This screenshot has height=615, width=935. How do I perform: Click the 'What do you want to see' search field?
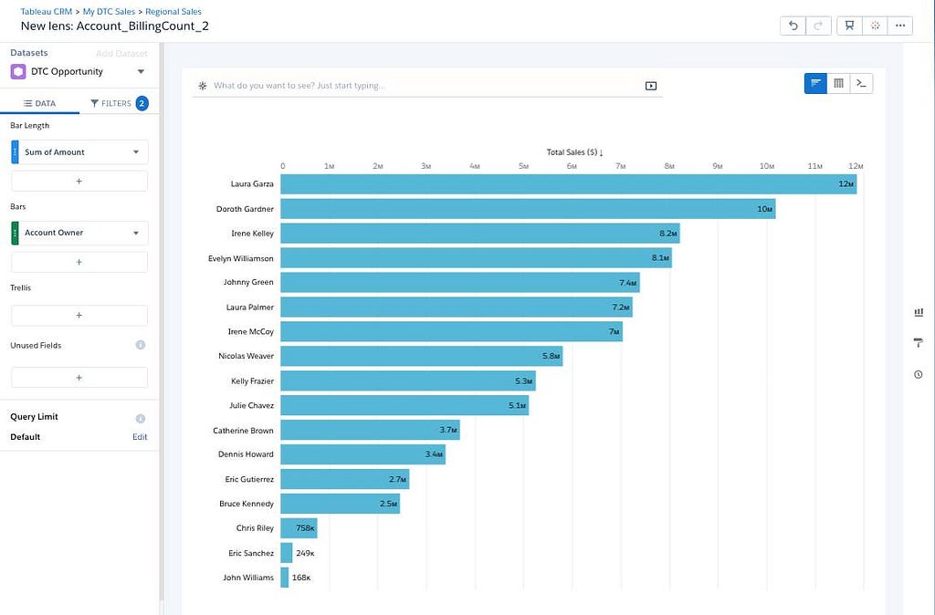426,86
